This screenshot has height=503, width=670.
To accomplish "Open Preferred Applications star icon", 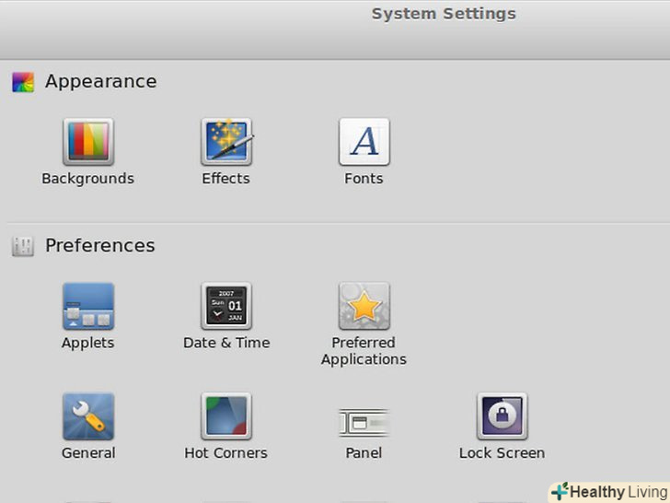I will (364, 307).
